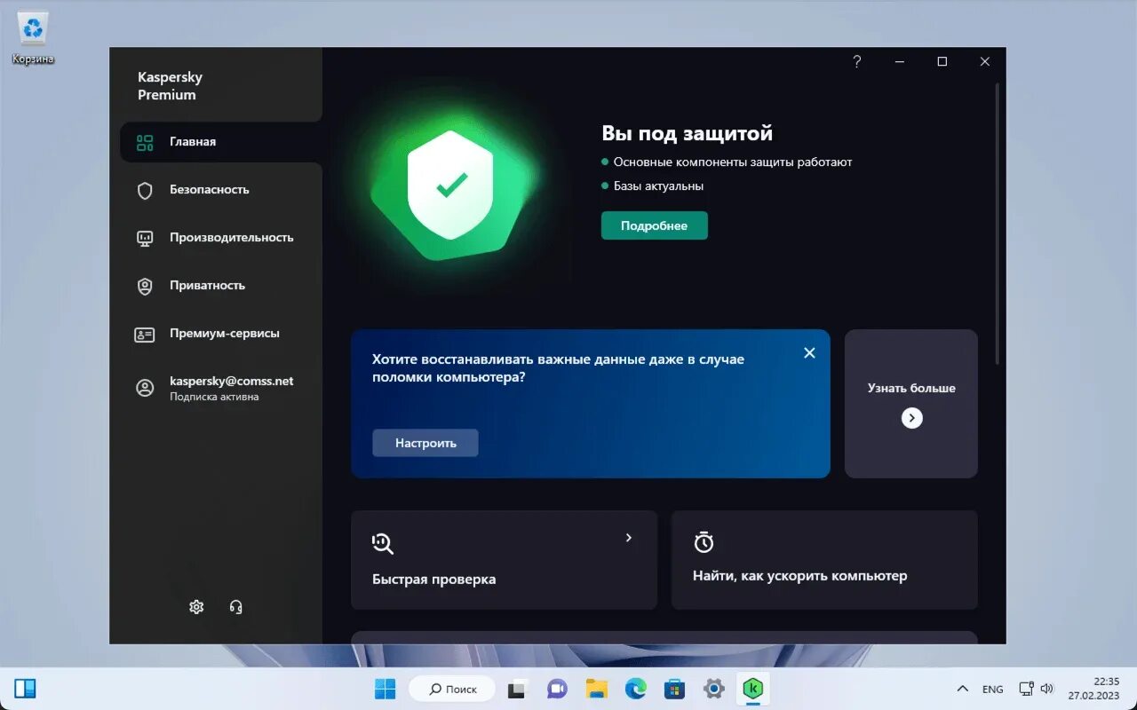This screenshot has width=1137, height=710.
Task: Launch Microsoft Edge from the taskbar
Action: coord(635,689)
